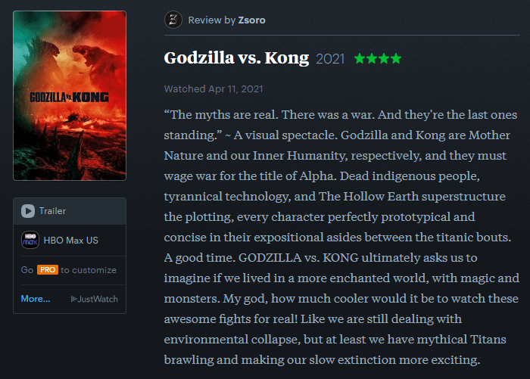Click the fourth green rating star
The image size is (530, 379).
(x=396, y=58)
